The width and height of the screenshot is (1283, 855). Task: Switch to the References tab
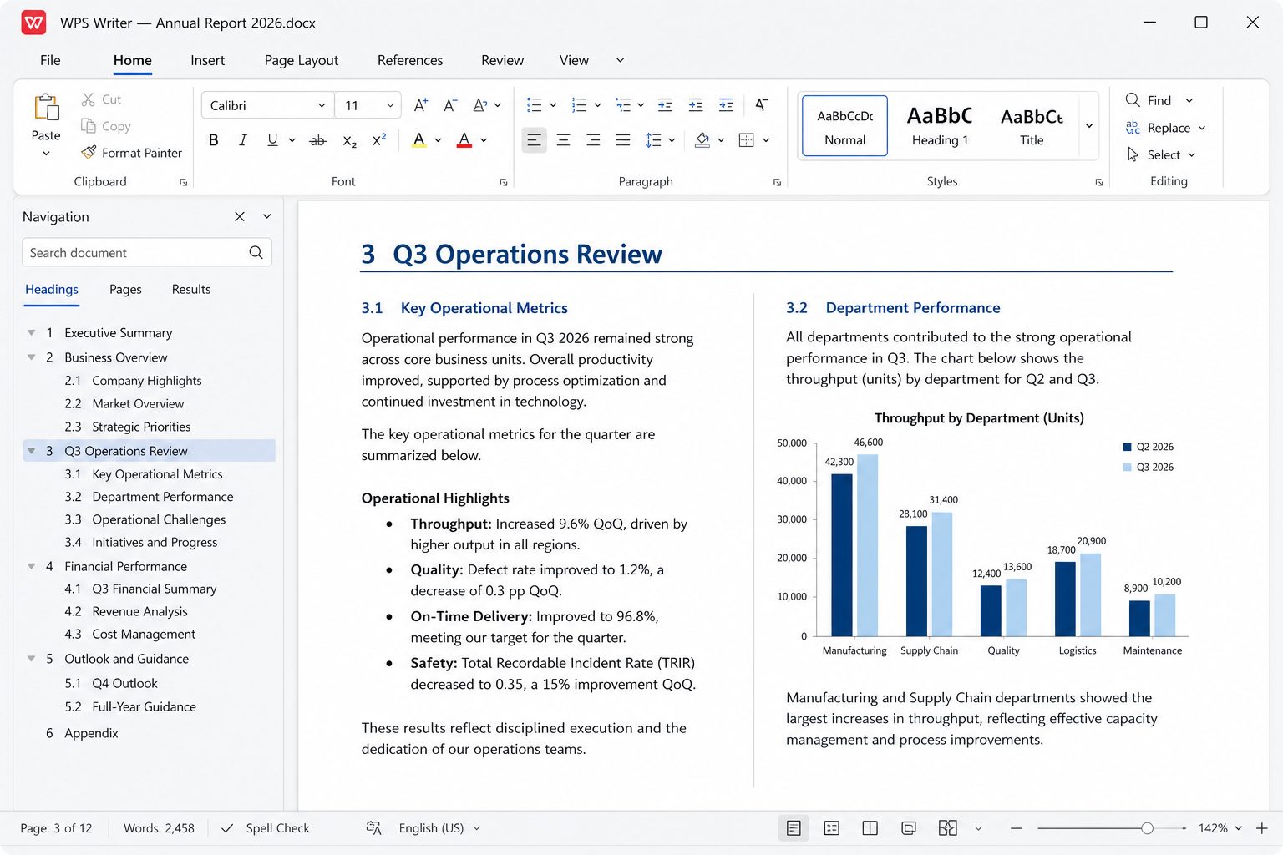point(410,60)
